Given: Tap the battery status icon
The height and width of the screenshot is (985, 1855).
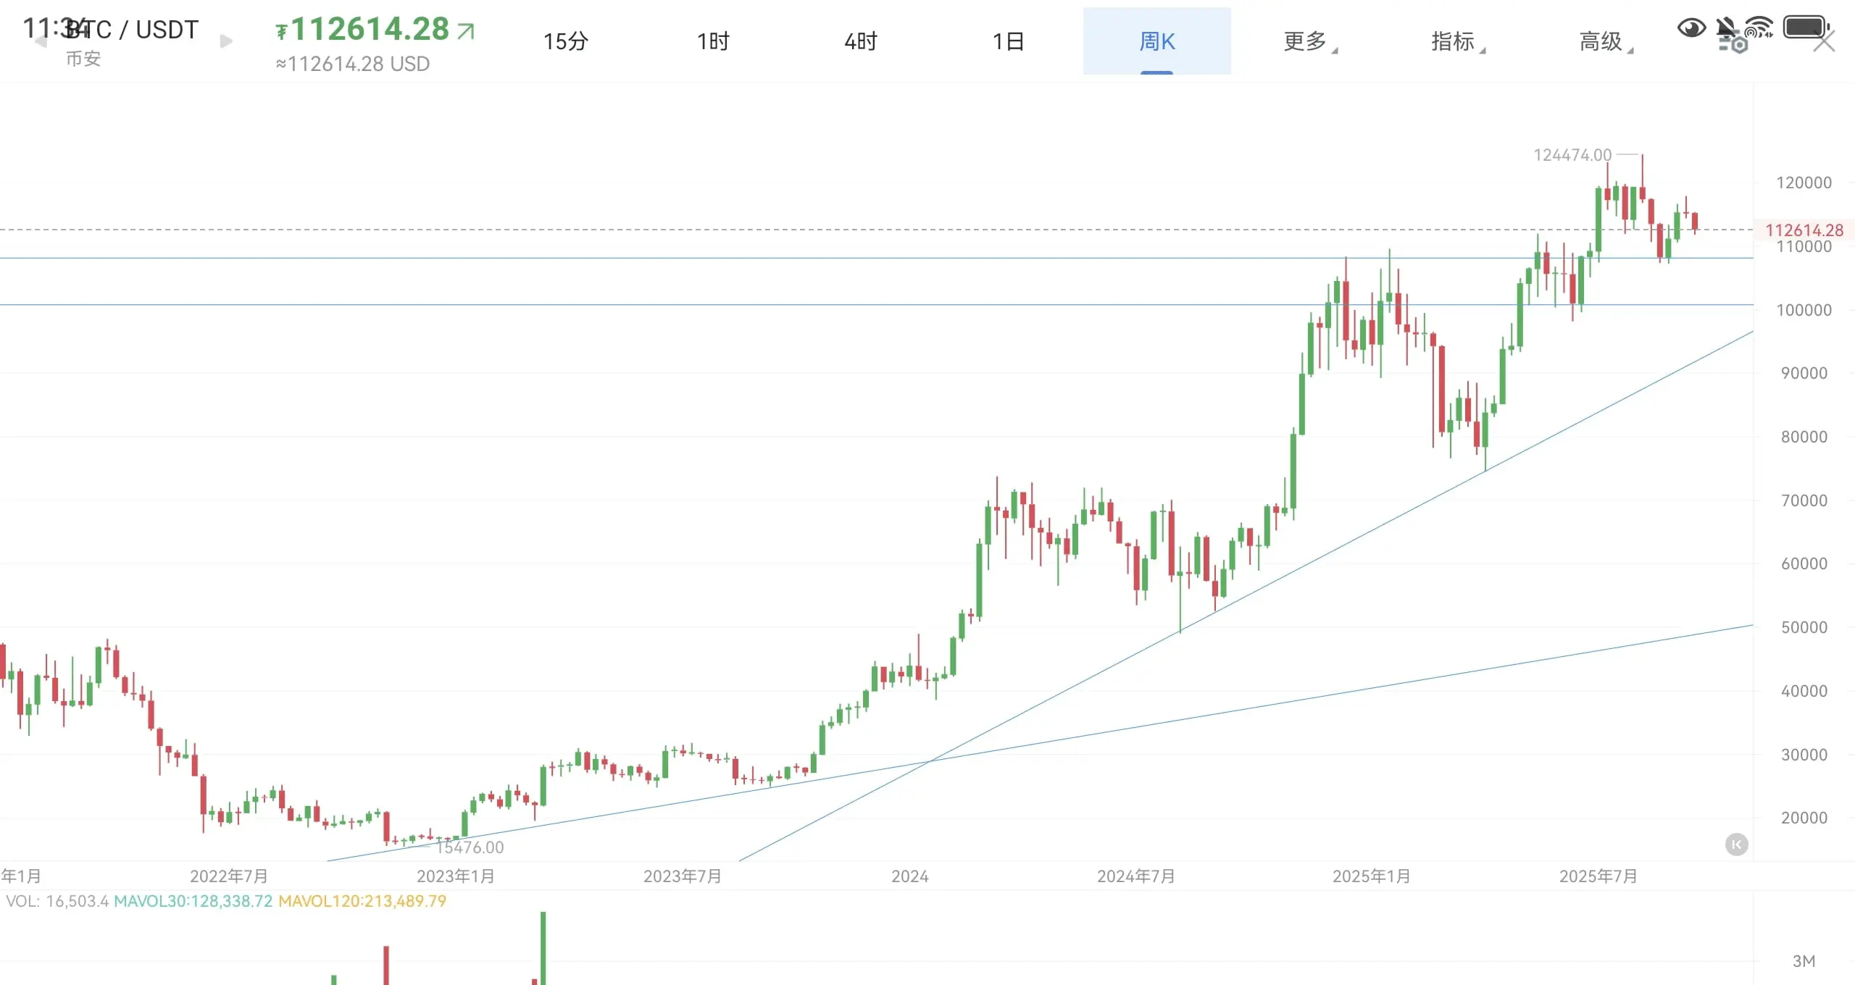Looking at the screenshot, I should [x=1806, y=28].
